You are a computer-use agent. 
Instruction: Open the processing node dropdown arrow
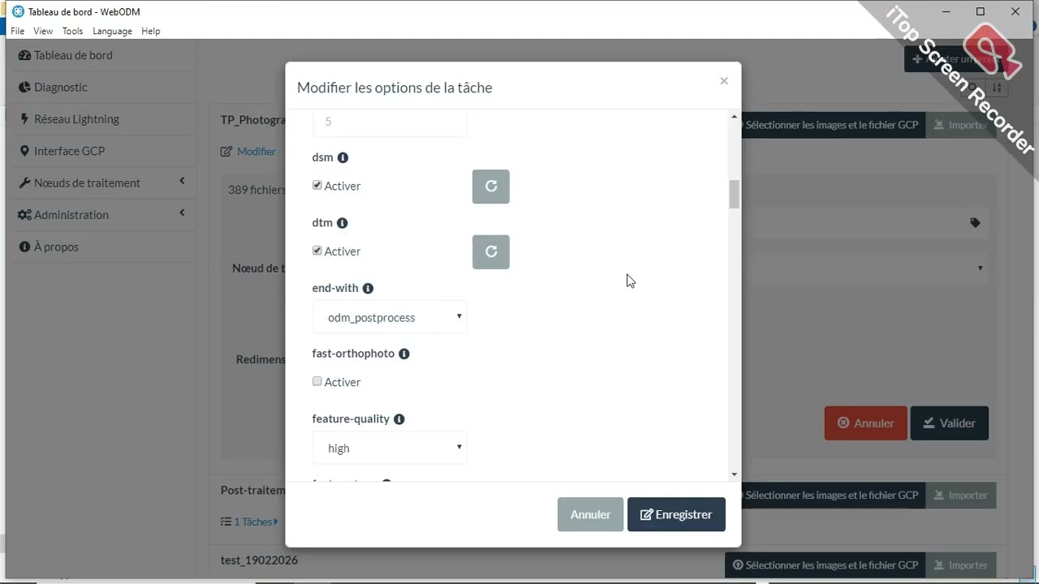click(x=980, y=268)
